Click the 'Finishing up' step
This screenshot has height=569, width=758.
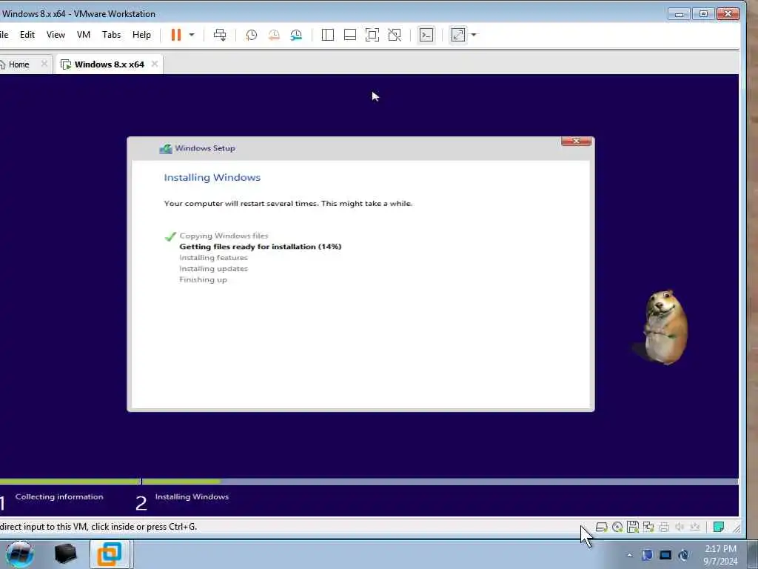(x=203, y=279)
